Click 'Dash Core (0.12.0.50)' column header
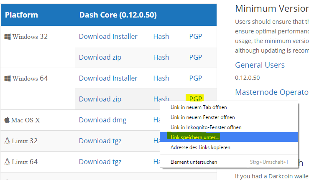Image resolution: width=309 pixels, height=180 pixels. click(118, 15)
